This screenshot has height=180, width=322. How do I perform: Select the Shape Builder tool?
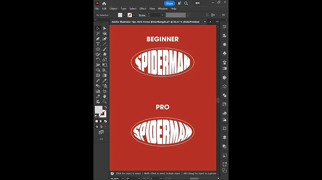point(98,70)
